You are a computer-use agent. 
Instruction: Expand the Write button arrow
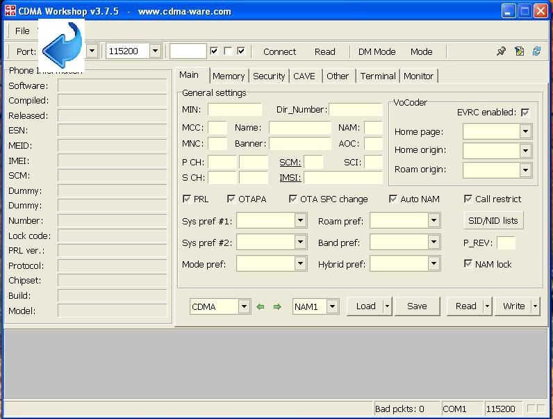[x=535, y=306]
